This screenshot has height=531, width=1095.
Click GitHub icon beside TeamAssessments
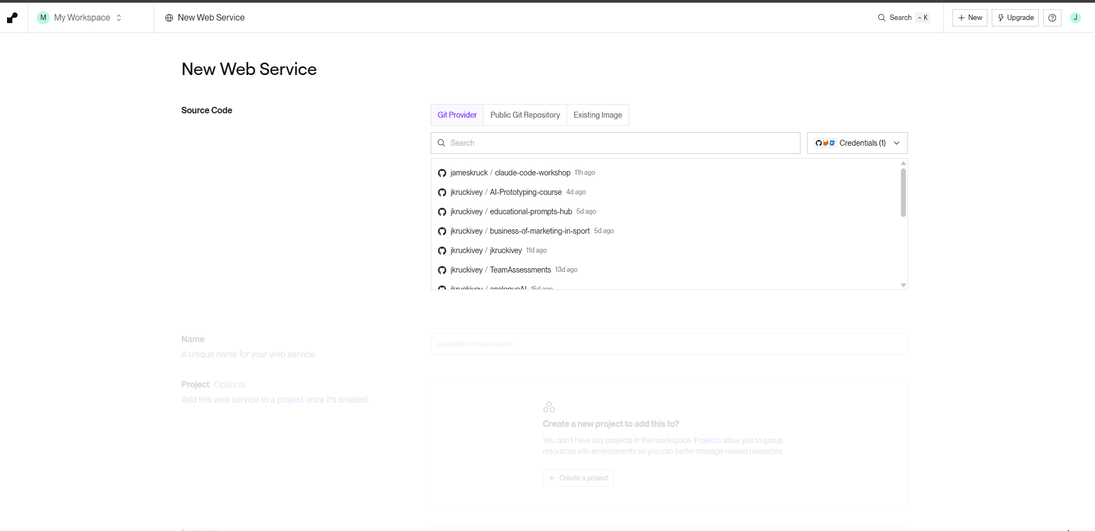click(x=442, y=270)
